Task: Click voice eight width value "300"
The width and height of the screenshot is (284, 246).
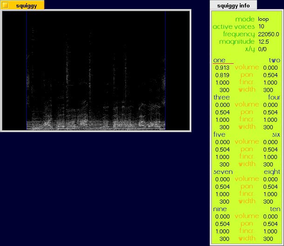Action: click(268, 202)
